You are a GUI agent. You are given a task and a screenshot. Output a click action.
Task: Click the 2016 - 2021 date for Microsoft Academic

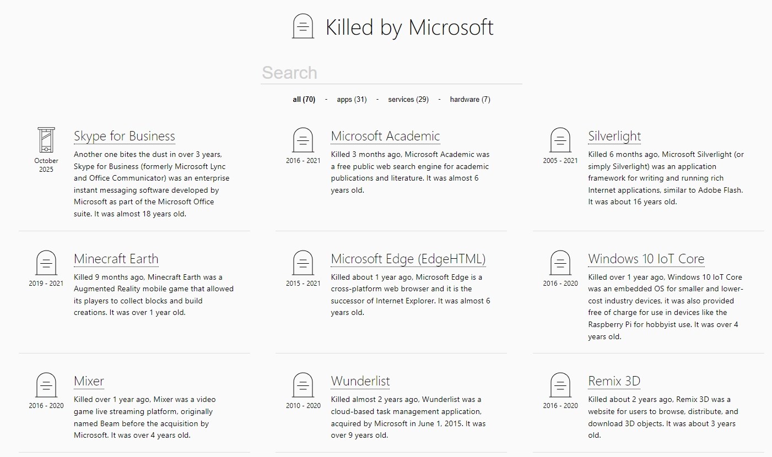tap(303, 161)
